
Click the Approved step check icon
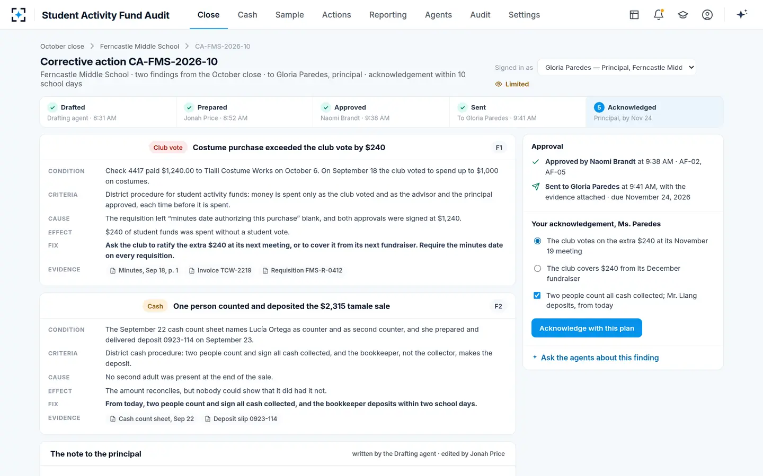(326, 107)
